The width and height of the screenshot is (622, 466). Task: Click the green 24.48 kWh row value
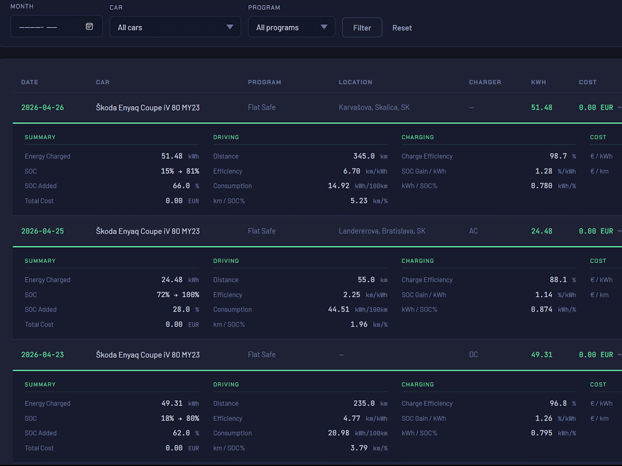542,231
